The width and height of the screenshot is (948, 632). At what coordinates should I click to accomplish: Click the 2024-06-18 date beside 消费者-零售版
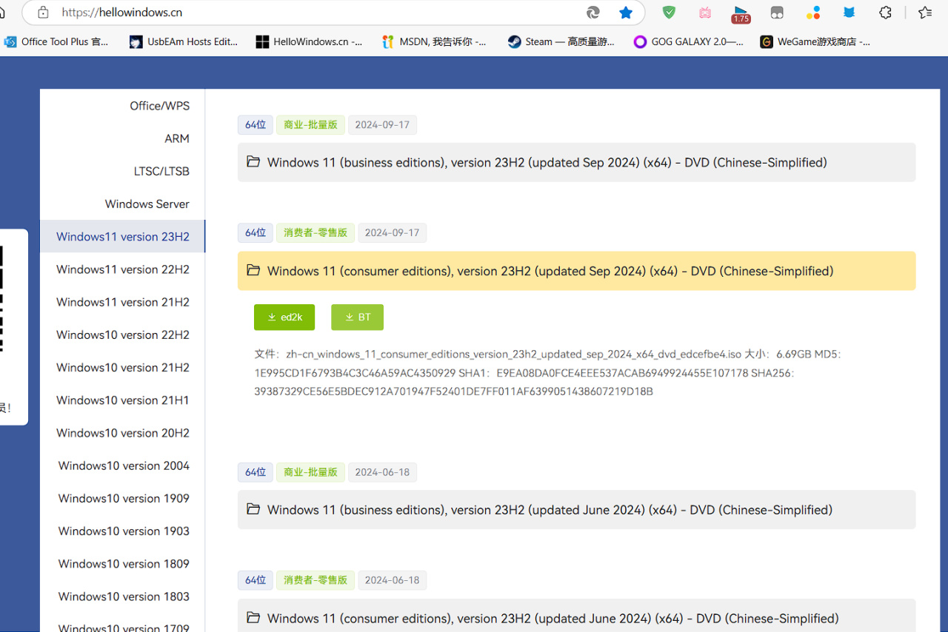[392, 580]
